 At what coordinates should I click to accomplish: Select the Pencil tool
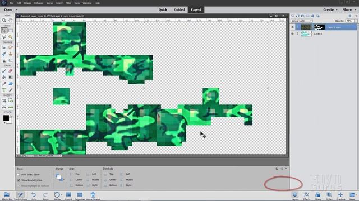coord(11,90)
